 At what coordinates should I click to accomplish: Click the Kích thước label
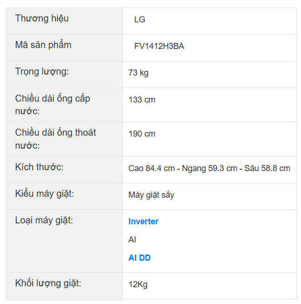coord(39,167)
